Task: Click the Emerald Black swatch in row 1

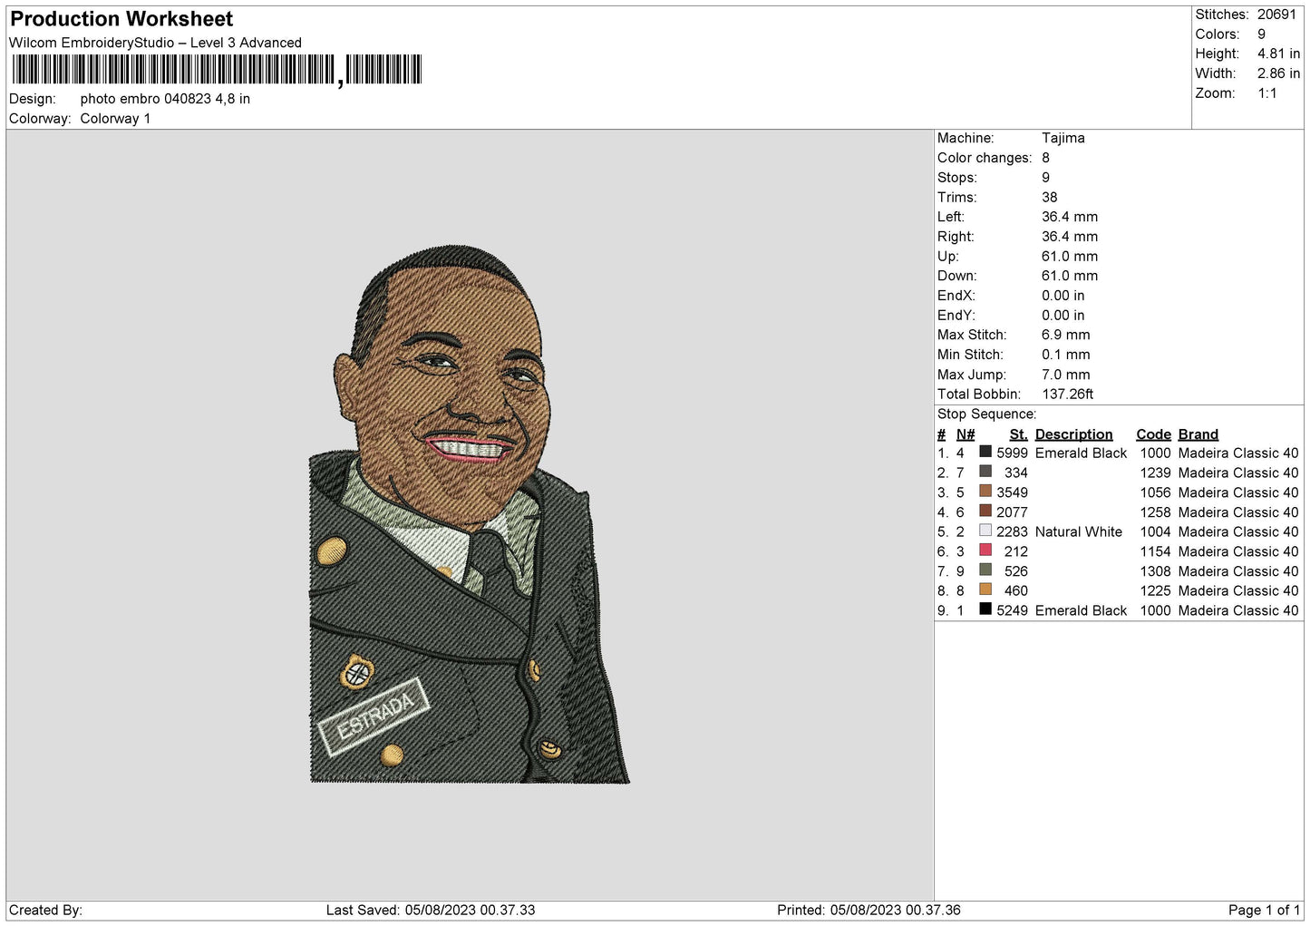Action: coord(985,452)
